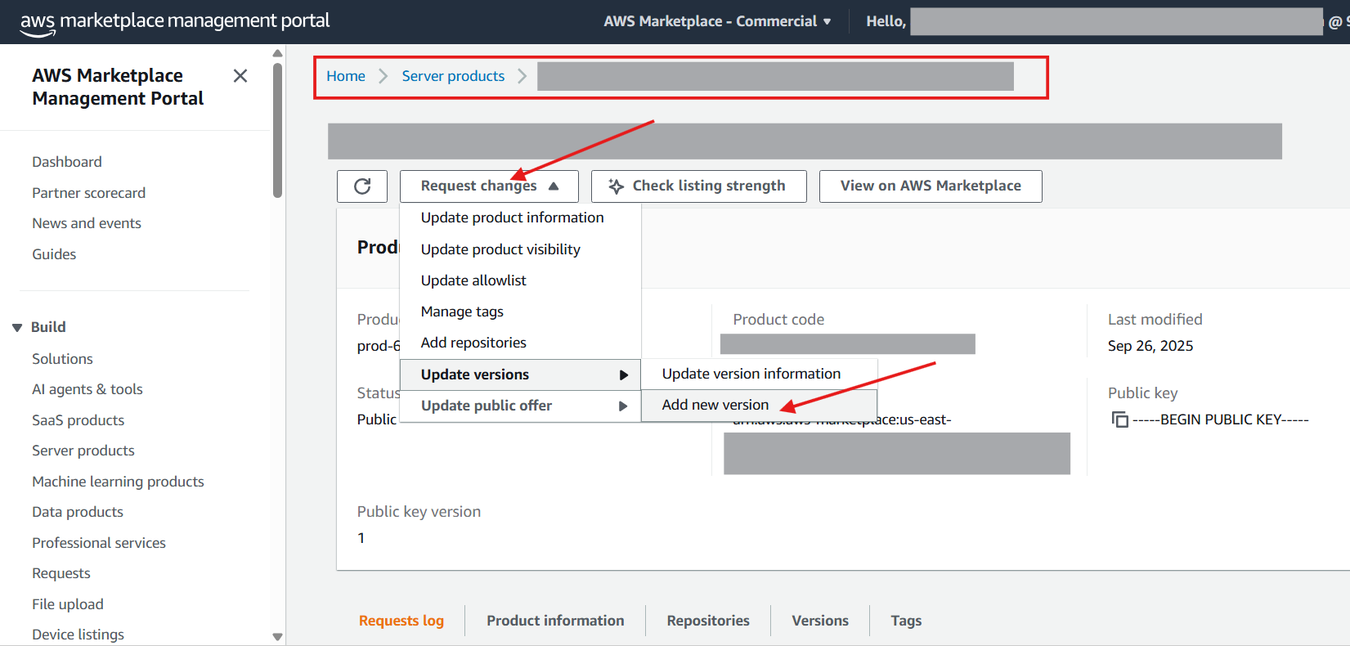
Task: Click the BEGIN PUBLIC KEY text
Action: tap(1220, 419)
